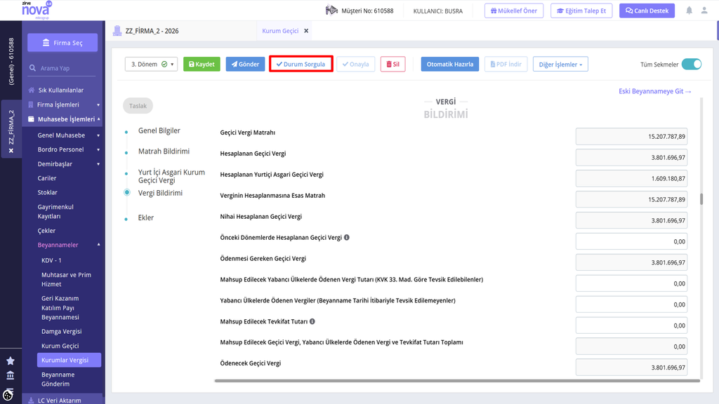719x404 pixels.
Task: Toggle the Tüm Sekmeler switch
Action: pos(692,64)
